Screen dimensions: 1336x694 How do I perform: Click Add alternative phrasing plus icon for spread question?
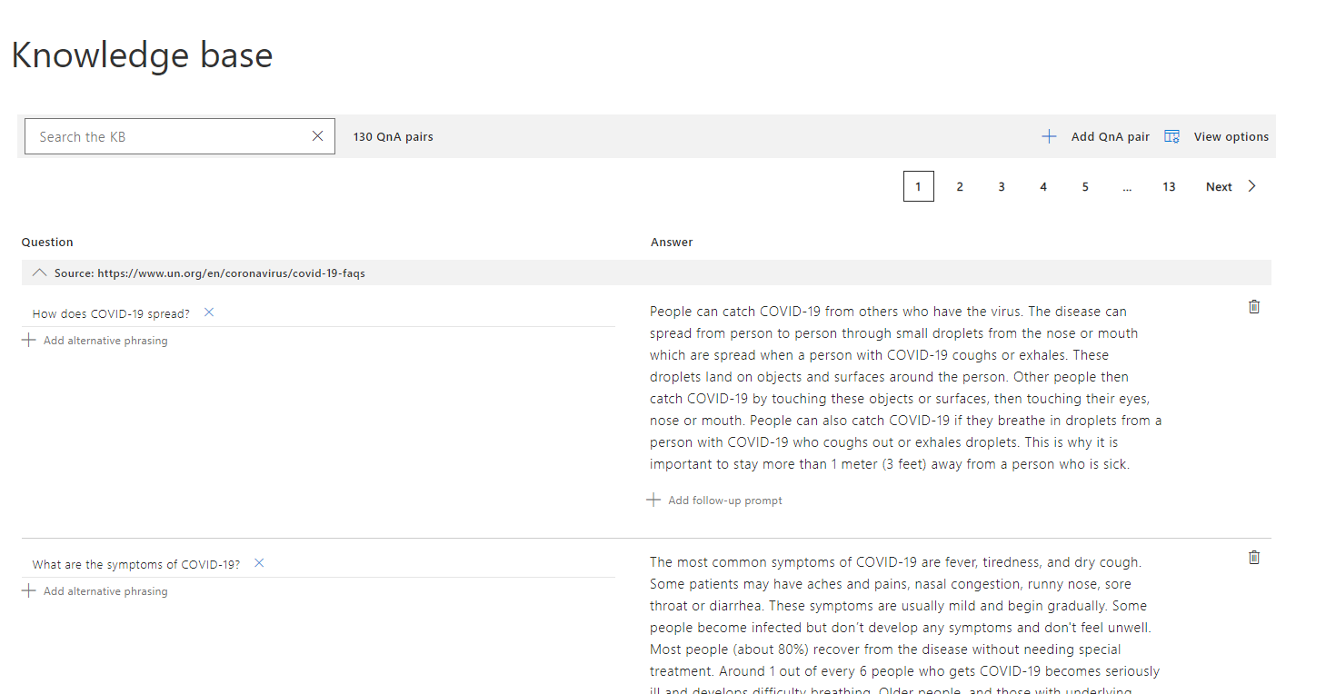[28, 340]
